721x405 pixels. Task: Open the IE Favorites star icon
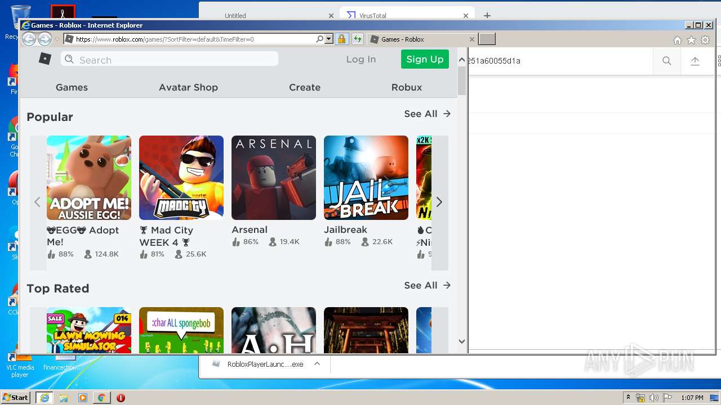[691, 40]
